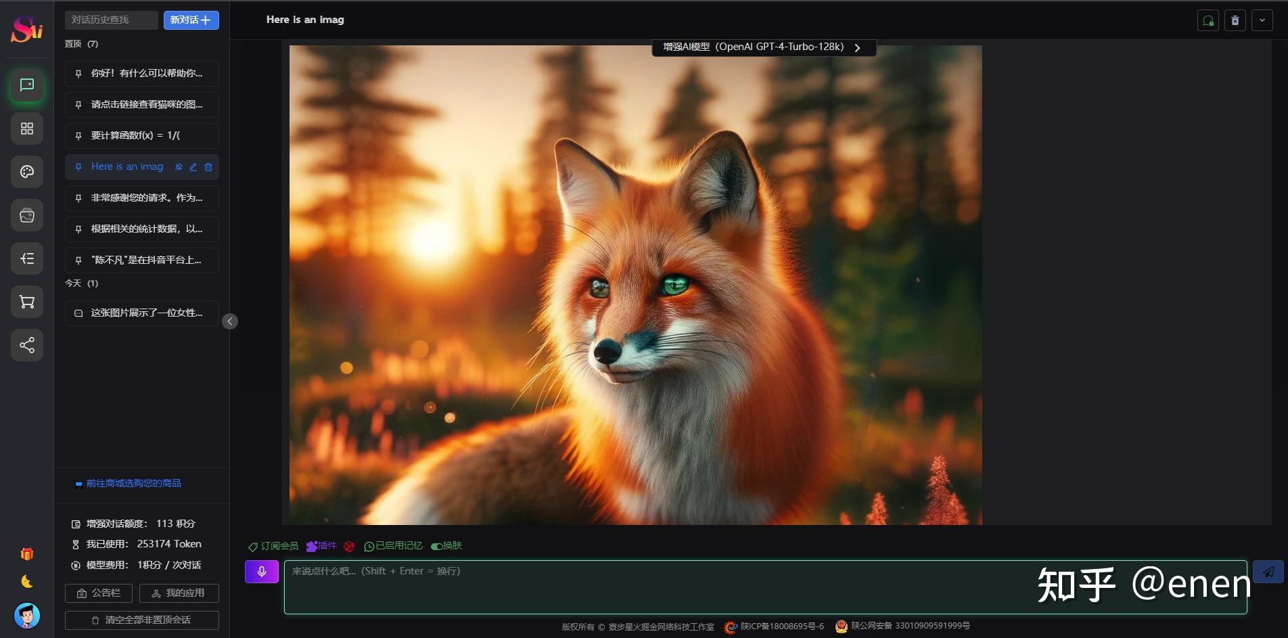This screenshot has width=1288, height=638.
Task: Collapse the sidebar with the left arrow
Action: click(x=230, y=321)
